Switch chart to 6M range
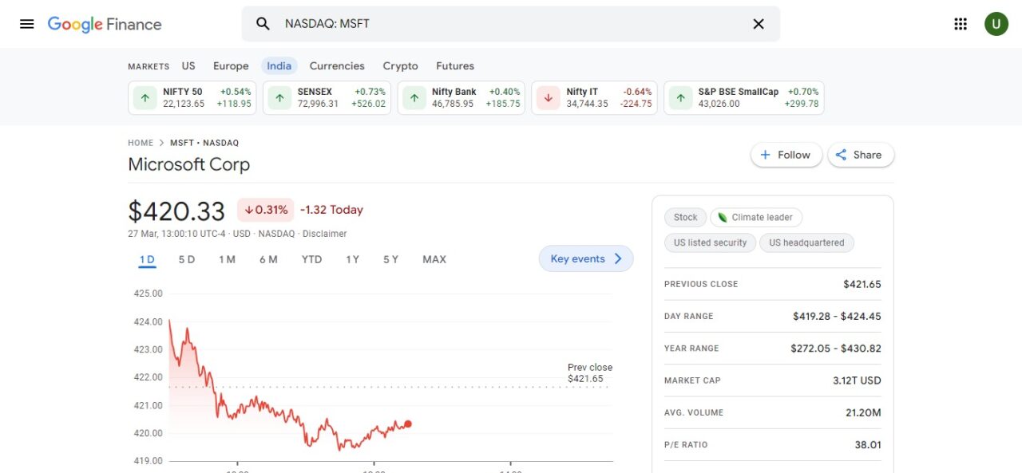 [x=268, y=259]
